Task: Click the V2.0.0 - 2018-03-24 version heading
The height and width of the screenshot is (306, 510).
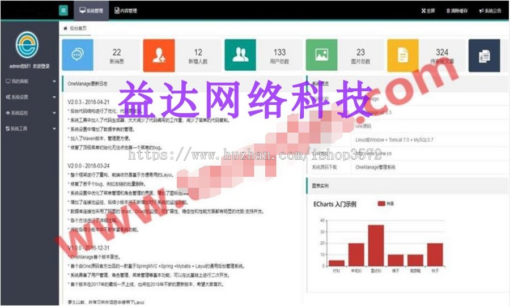Action: [x=88, y=165]
